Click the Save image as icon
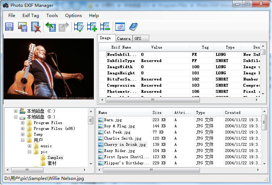Image resolution: width=272 pixels, height=185 pixels. pyautogui.click(x=22, y=27)
